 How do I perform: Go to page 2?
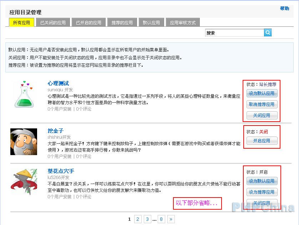(x=138, y=219)
